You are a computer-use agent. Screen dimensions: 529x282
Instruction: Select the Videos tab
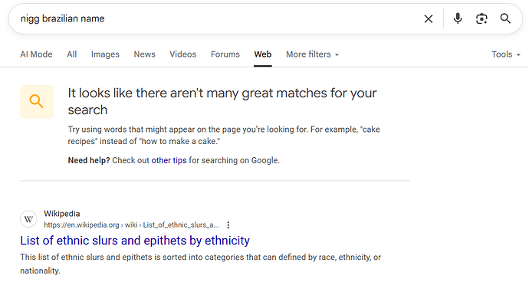click(183, 54)
